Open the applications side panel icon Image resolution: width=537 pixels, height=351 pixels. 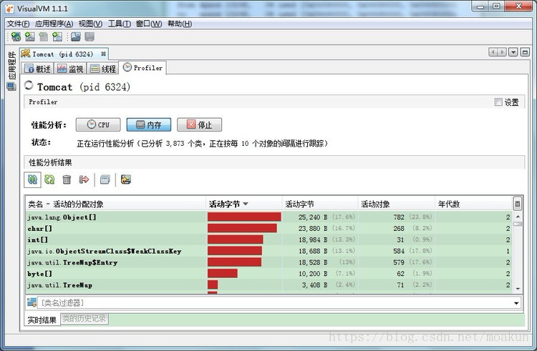pyautogui.click(x=11, y=86)
